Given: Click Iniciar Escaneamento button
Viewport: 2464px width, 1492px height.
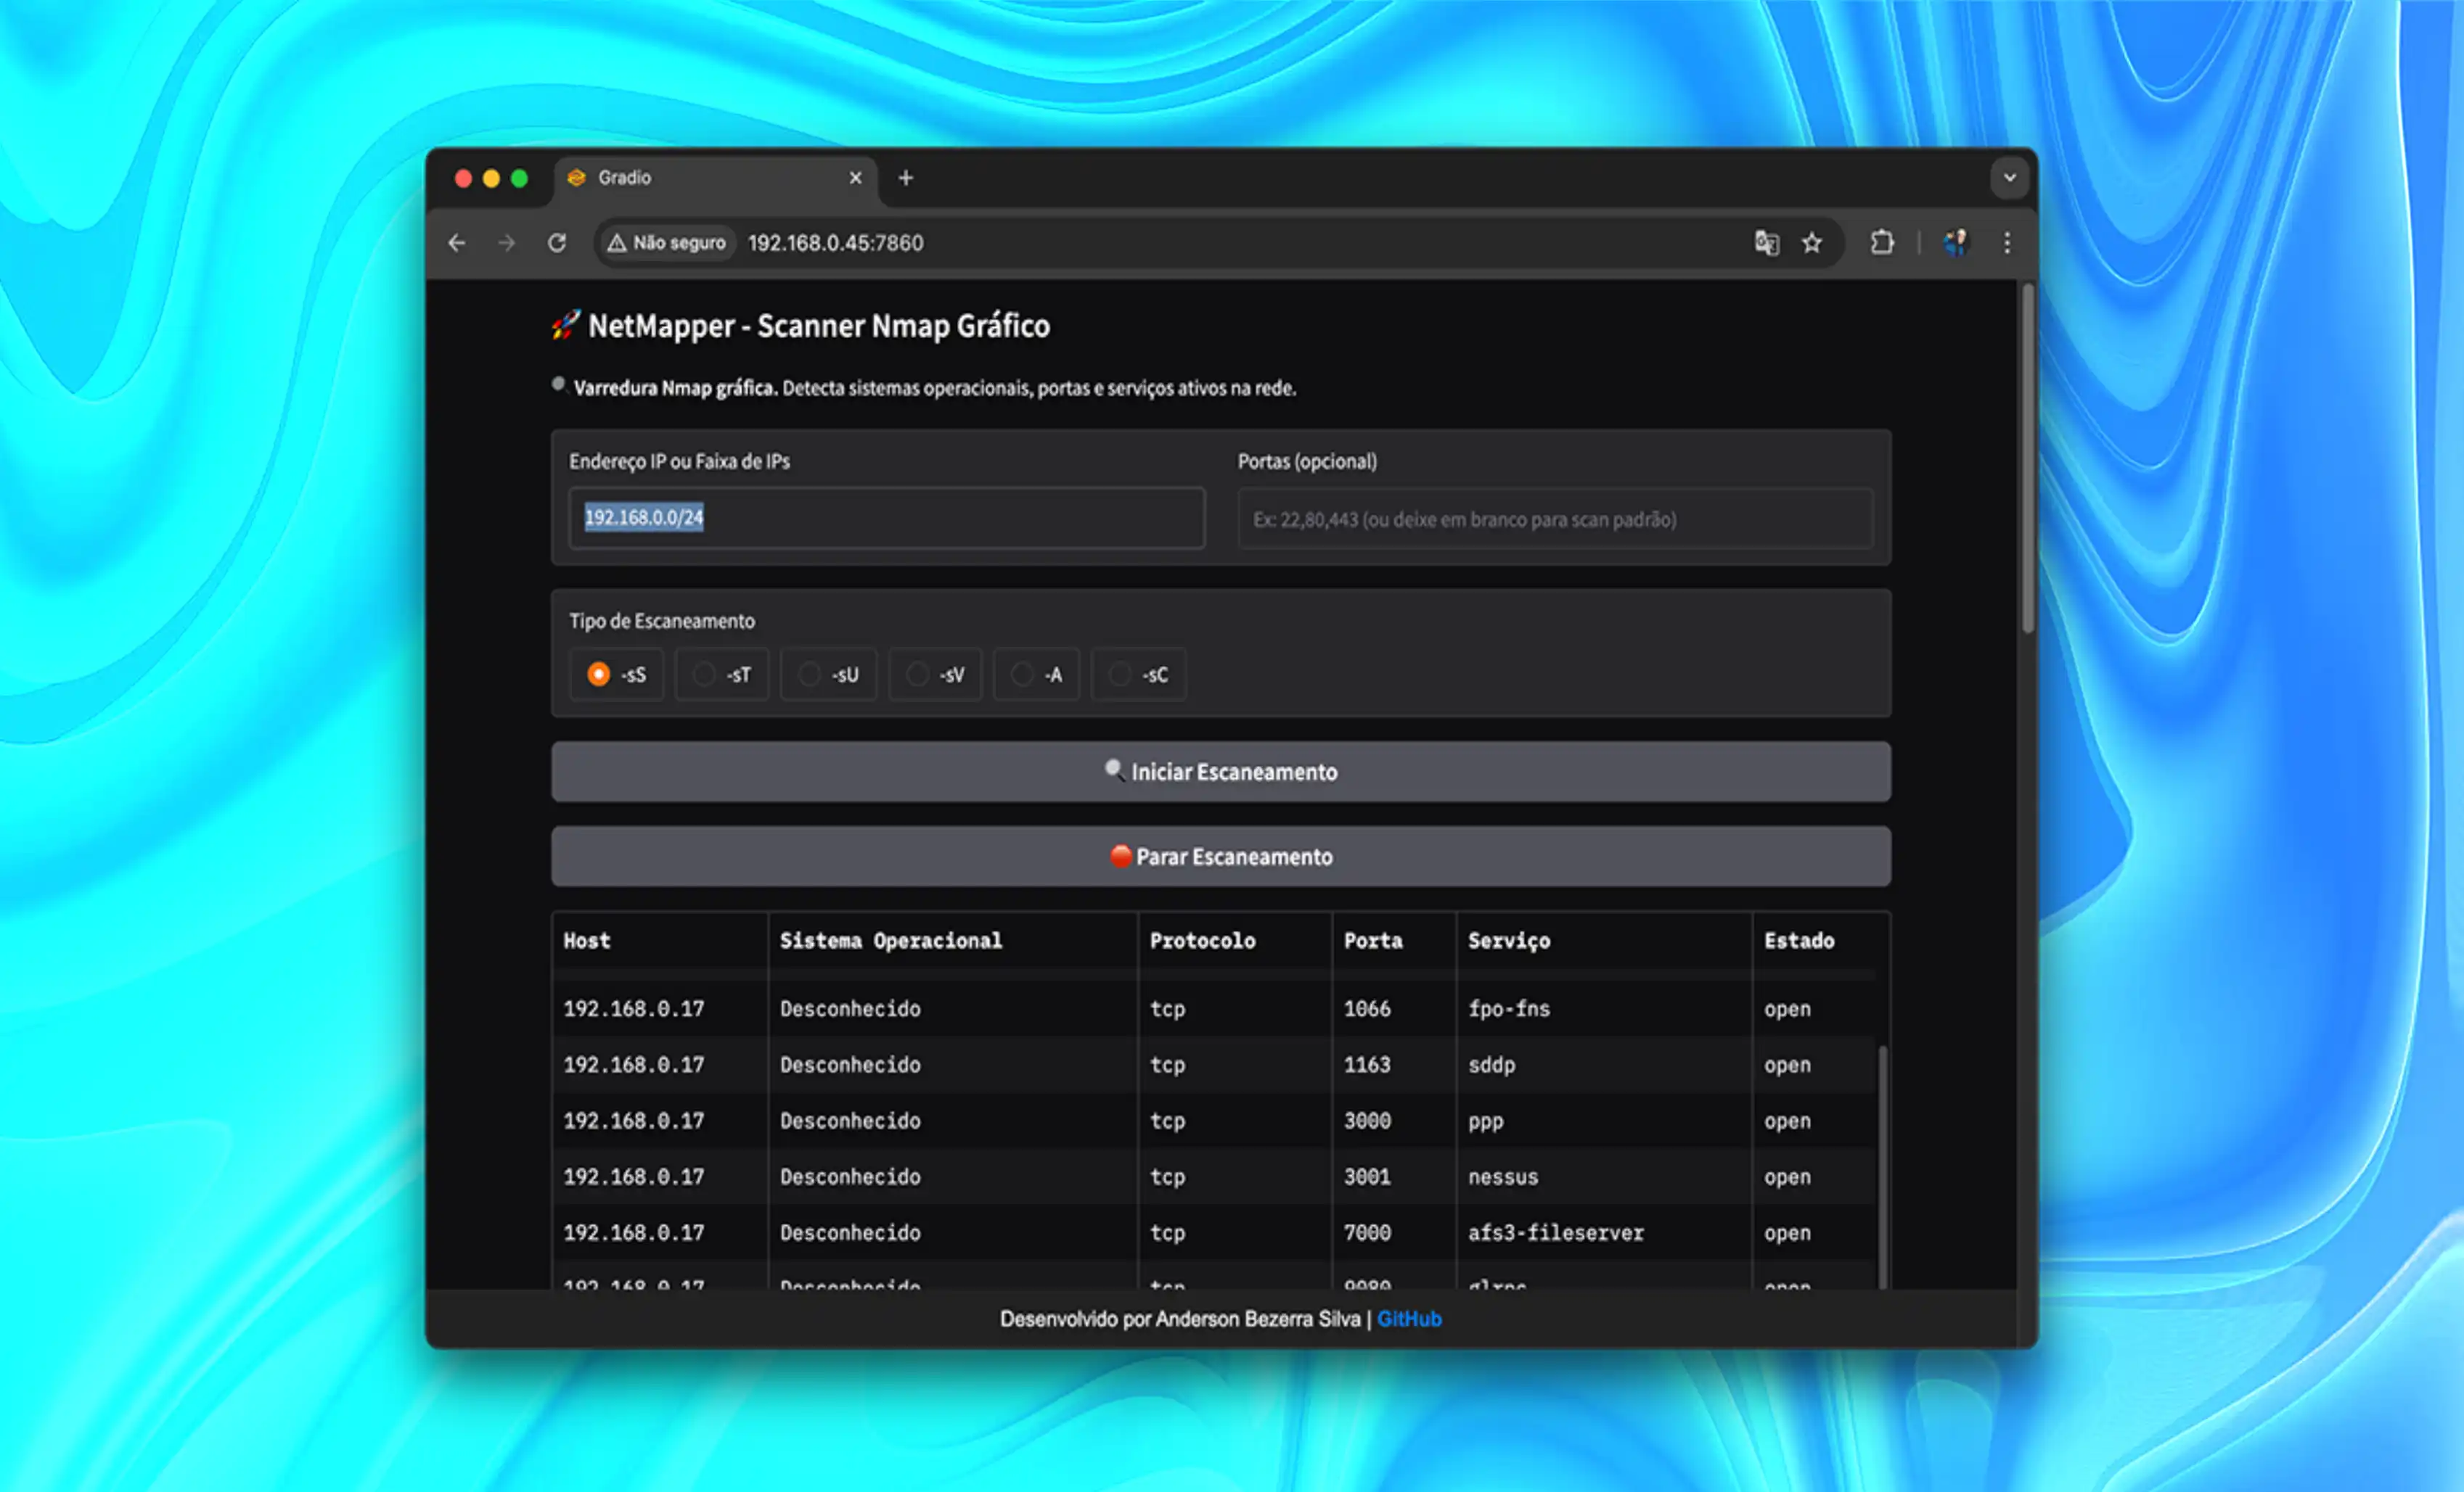Looking at the screenshot, I should pyautogui.click(x=1220, y=772).
